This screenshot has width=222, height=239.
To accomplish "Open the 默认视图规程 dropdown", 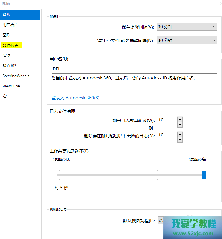I will pyautogui.click(x=161, y=221).
